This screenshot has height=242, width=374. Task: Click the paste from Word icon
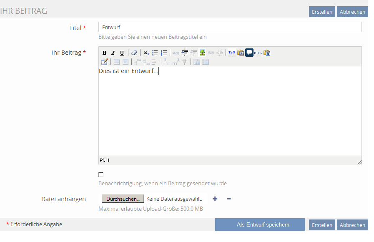coord(267,53)
